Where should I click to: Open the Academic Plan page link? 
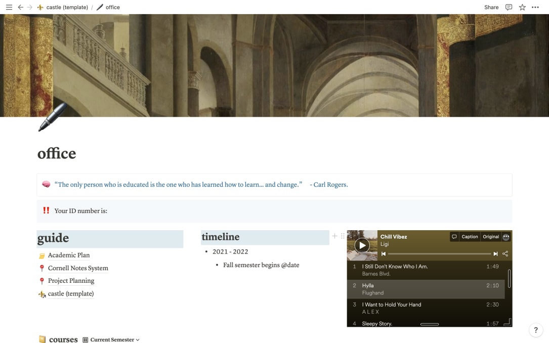(68, 255)
